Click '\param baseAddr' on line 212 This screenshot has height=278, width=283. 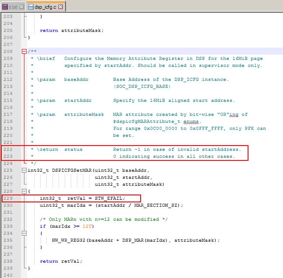[x=63, y=80]
